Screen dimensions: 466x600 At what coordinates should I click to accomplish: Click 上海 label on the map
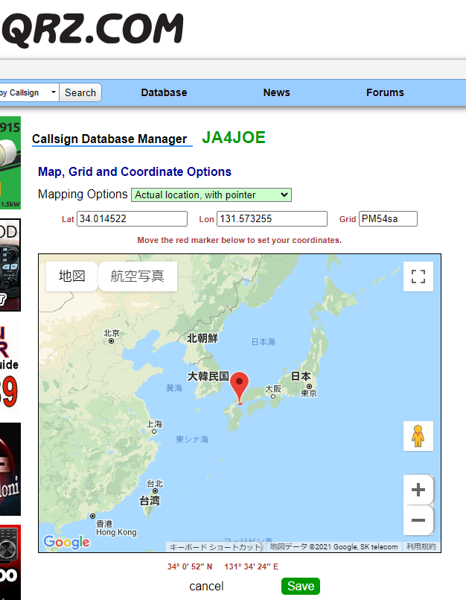(154, 424)
